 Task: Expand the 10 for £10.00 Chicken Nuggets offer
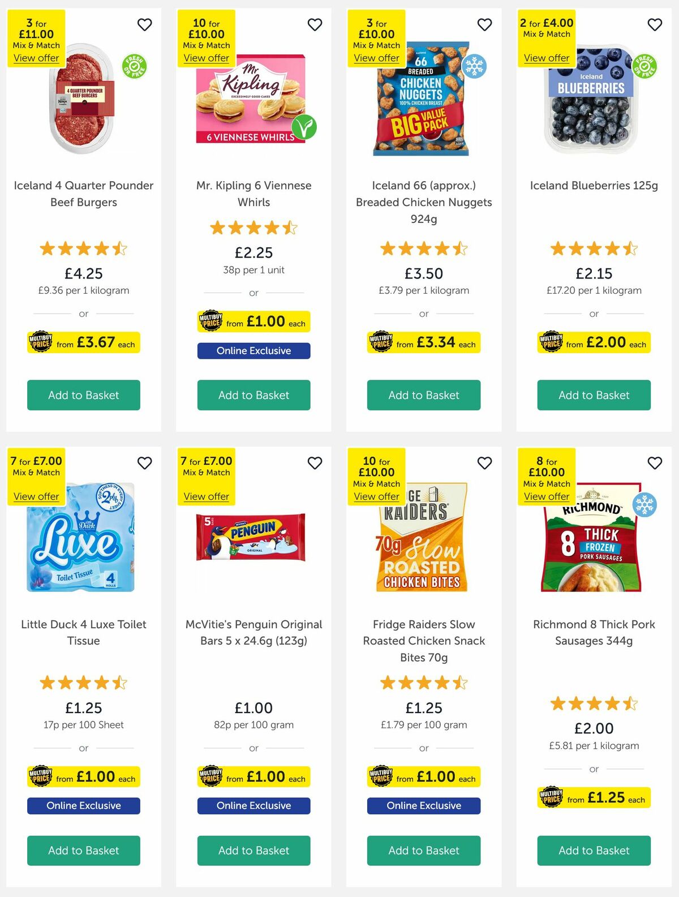point(377,58)
